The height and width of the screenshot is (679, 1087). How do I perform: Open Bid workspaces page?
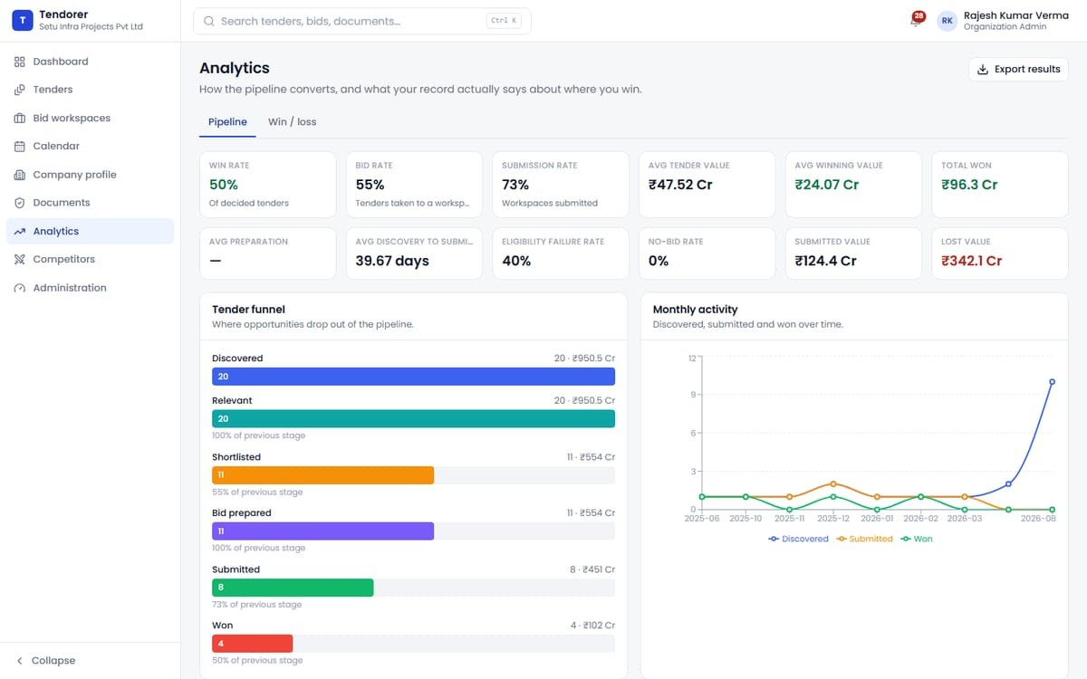pos(90,118)
